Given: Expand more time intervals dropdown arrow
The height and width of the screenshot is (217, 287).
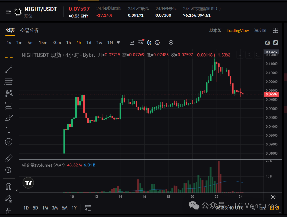Looking at the screenshot, I should 119,43.
